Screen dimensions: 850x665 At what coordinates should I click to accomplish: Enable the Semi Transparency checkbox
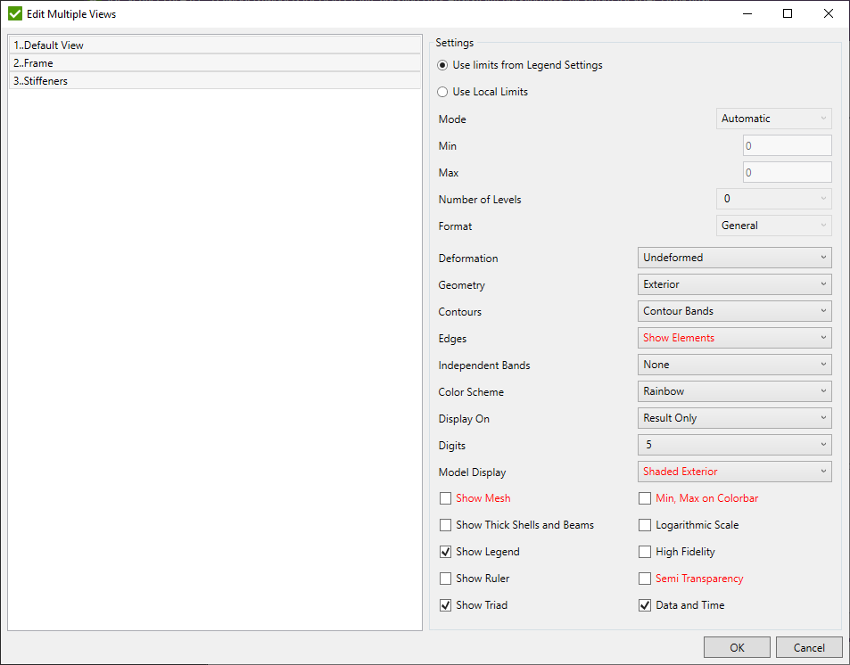click(645, 578)
